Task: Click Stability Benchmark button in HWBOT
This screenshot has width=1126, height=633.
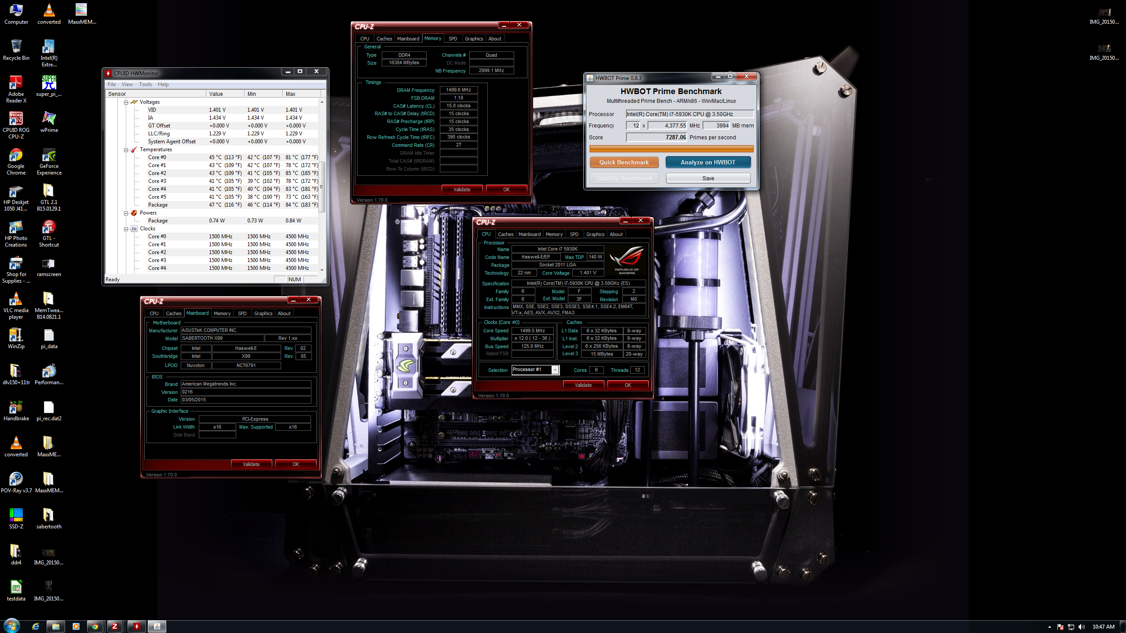Action: tap(624, 178)
